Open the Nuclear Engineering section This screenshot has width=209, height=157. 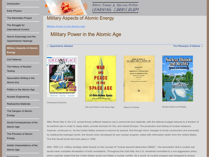23,97
